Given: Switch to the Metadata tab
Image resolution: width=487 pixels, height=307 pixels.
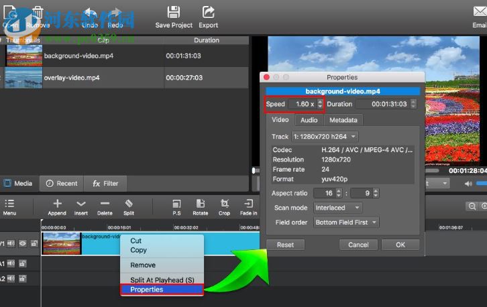Looking at the screenshot, I should coord(343,120).
